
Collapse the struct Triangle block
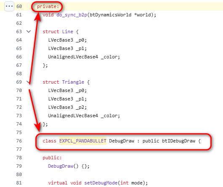coord(28,82)
